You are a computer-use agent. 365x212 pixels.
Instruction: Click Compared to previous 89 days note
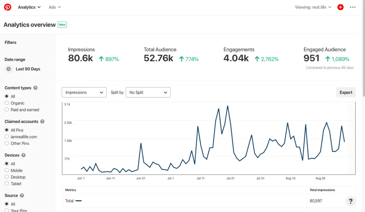click(330, 68)
